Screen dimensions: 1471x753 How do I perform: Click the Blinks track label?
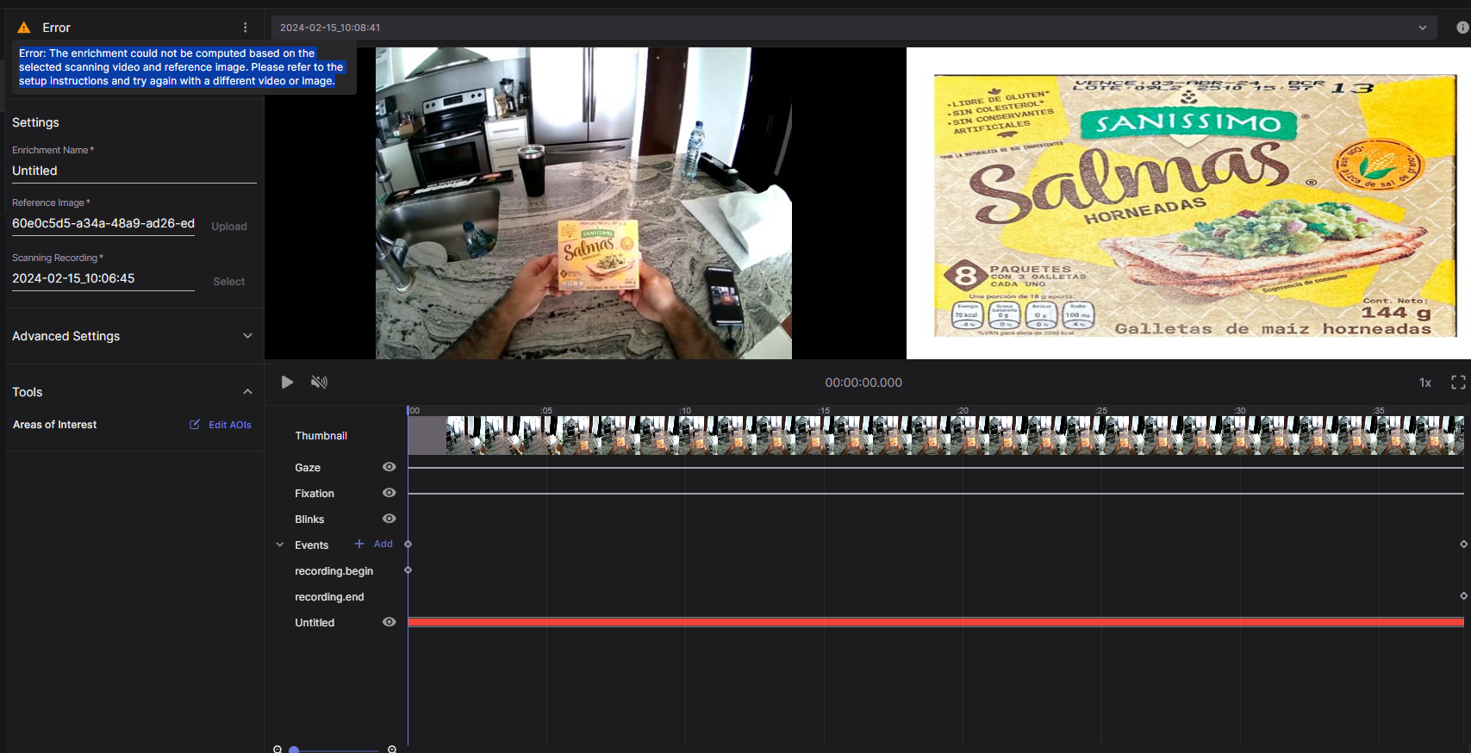(309, 520)
